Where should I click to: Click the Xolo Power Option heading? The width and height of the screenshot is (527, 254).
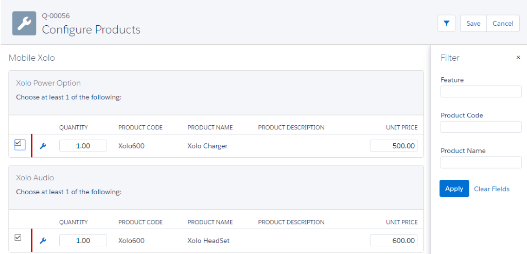coord(48,83)
